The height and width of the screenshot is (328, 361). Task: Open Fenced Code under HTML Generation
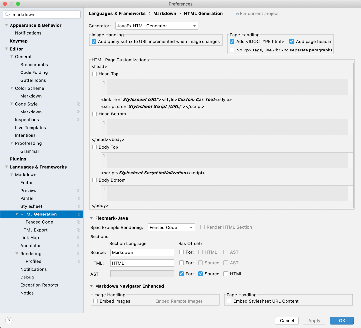click(x=39, y=222)
